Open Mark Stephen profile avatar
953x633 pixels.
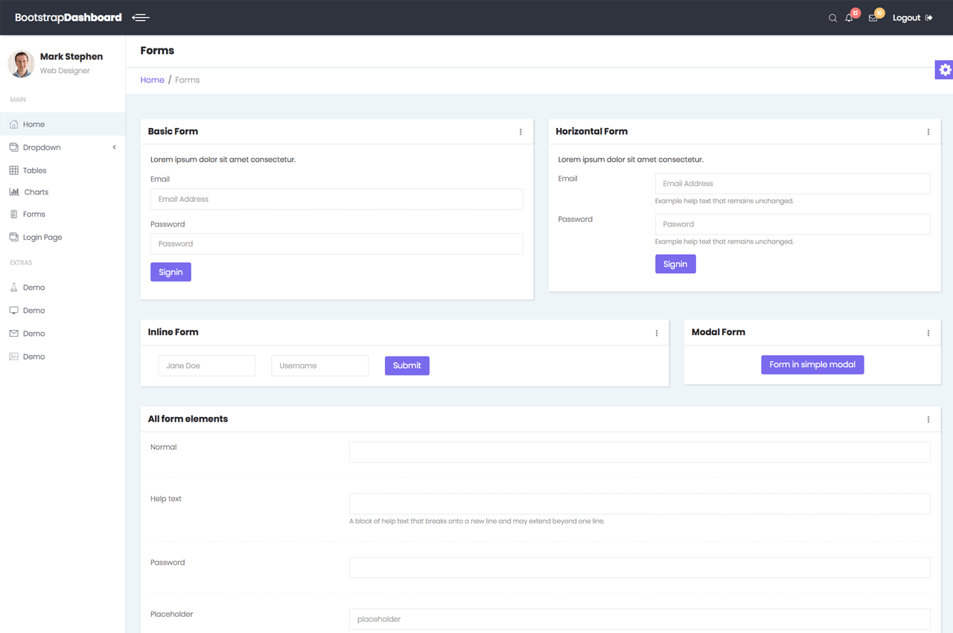tap(21, 63)
